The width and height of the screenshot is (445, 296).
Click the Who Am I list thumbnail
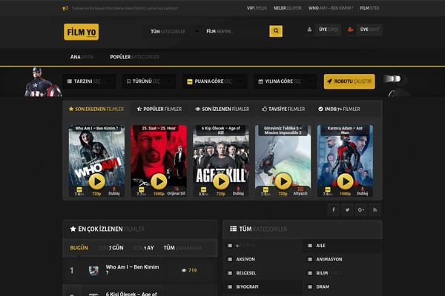(93, 271)
